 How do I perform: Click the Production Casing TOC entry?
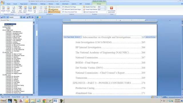tap(110, 88)
